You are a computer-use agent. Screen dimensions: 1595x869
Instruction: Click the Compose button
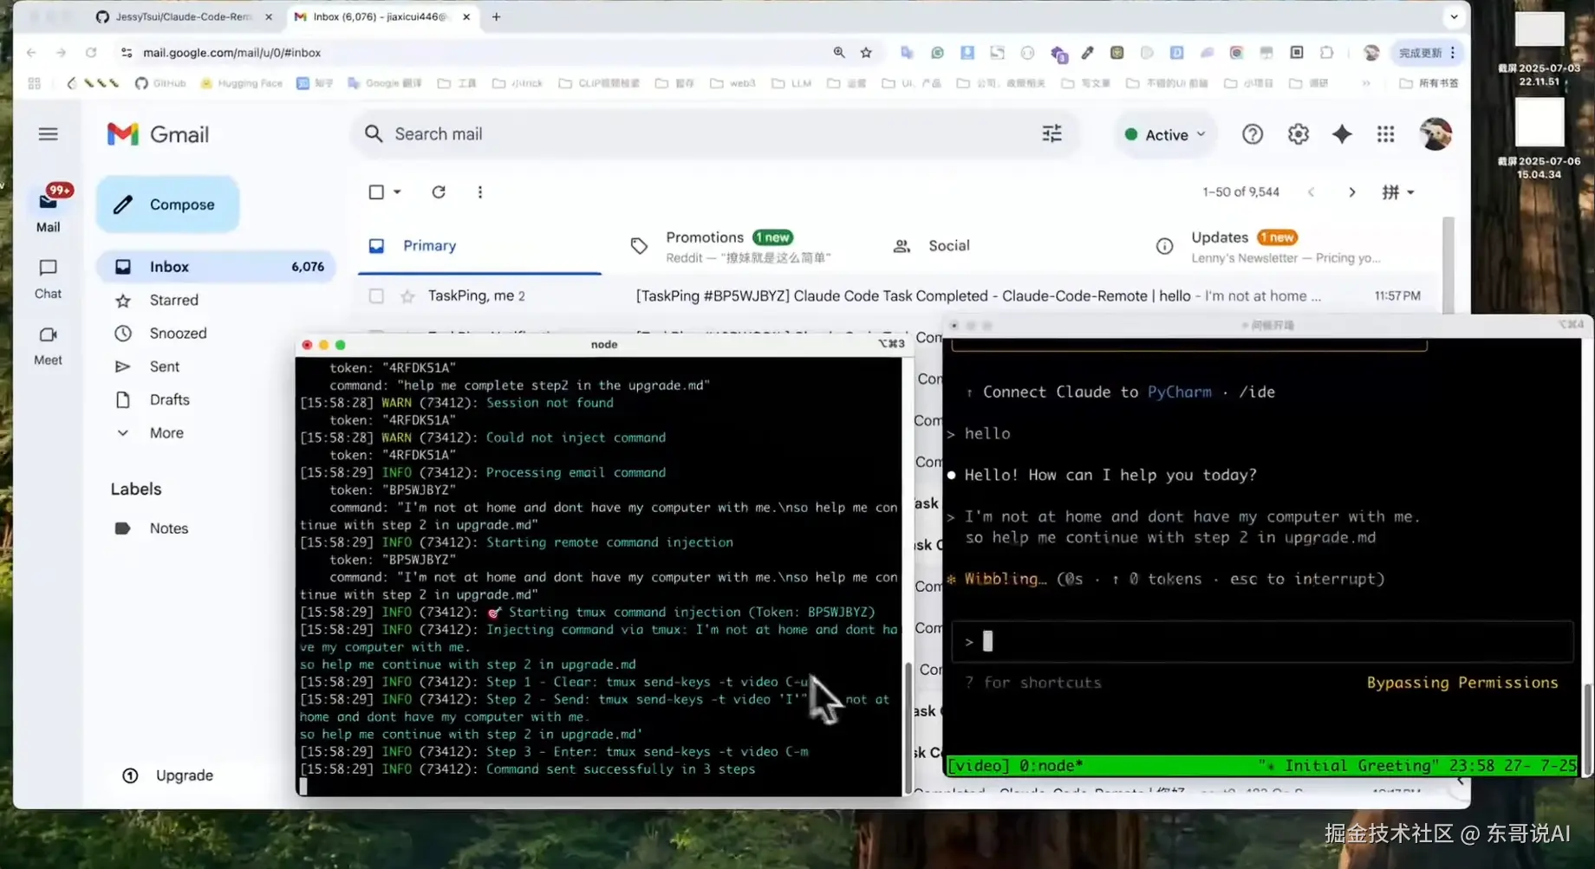(168, 204)
